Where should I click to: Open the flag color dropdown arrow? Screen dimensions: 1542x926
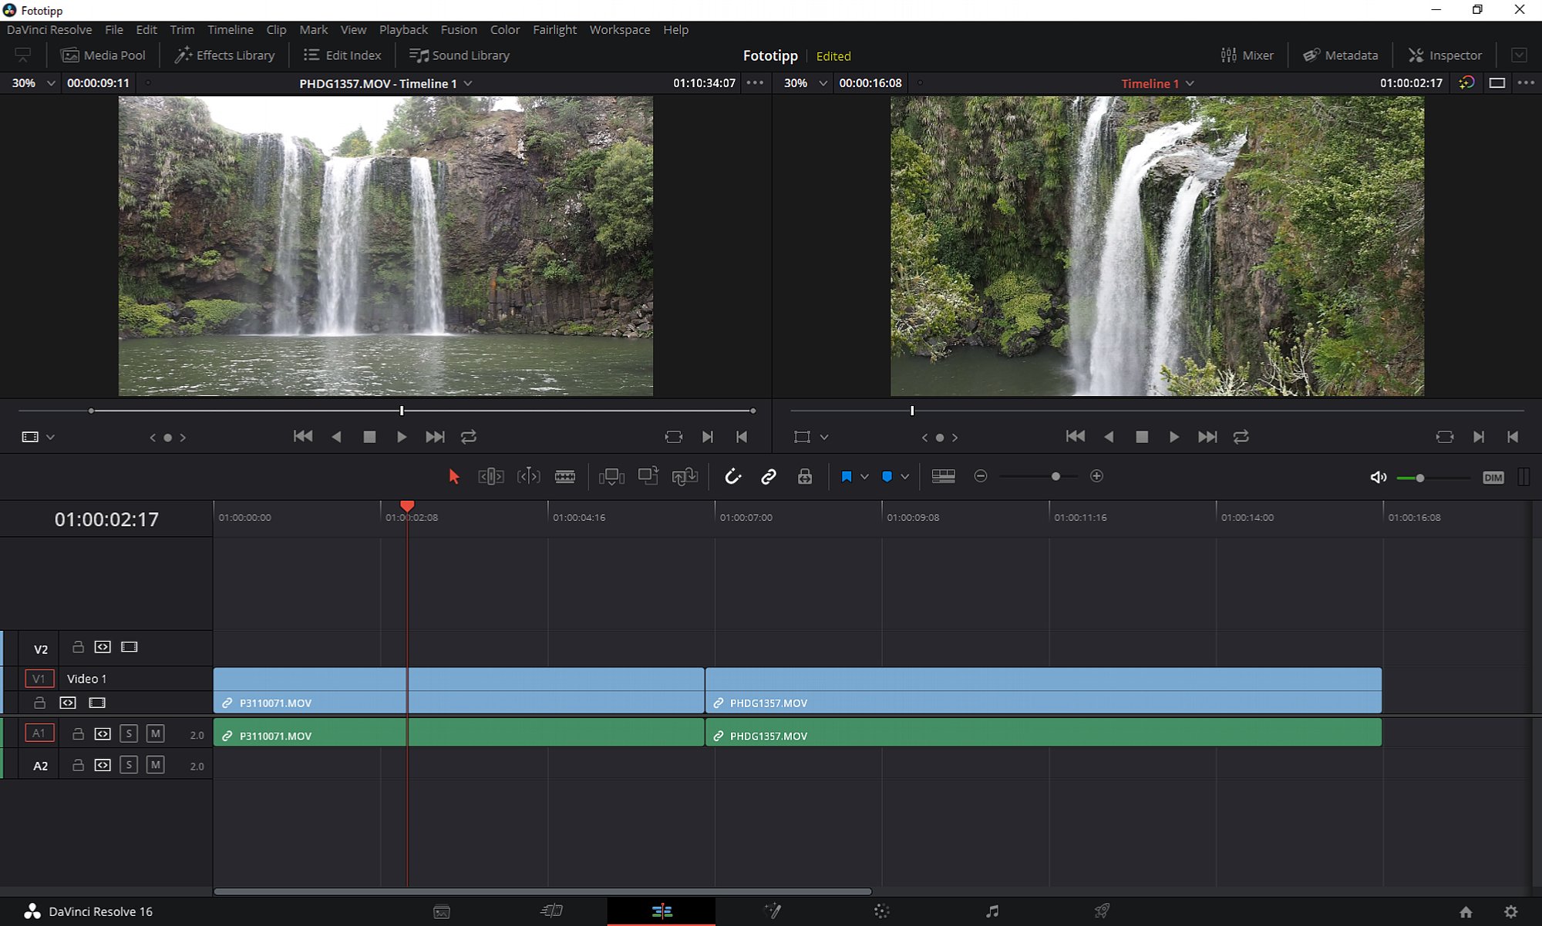pos(864,477)
